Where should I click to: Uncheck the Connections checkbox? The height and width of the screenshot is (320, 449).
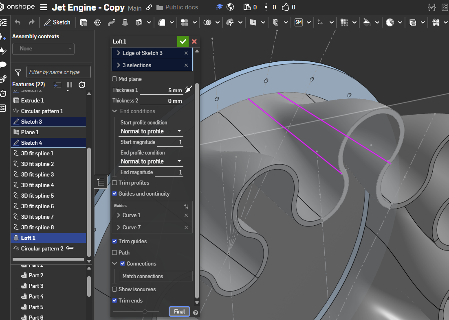point(123,264)
